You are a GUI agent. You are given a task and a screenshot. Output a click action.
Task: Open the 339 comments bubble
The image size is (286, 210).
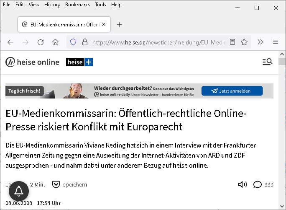[x=263, y=184]
